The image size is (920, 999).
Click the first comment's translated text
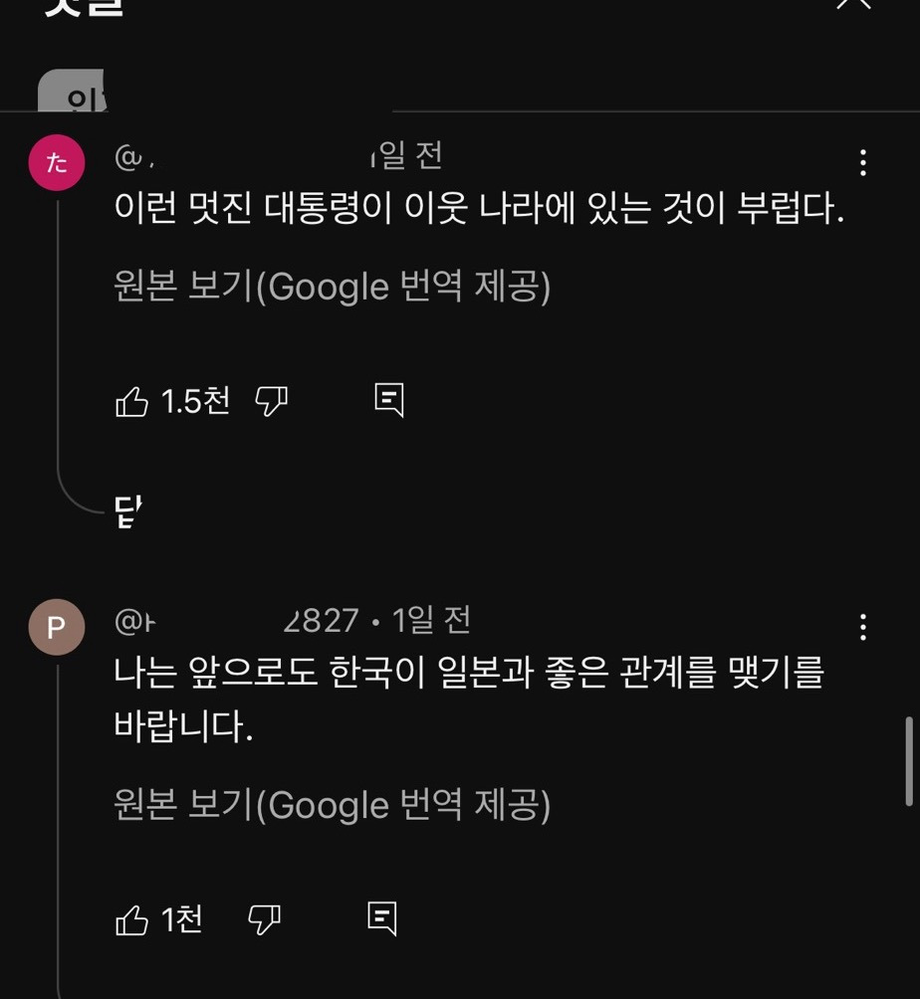[x=479, y=209]
